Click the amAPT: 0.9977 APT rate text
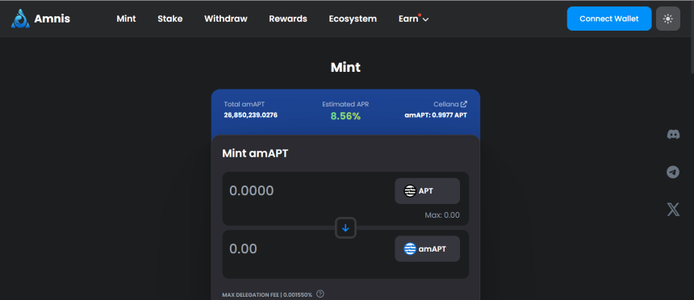 [436, 115]
